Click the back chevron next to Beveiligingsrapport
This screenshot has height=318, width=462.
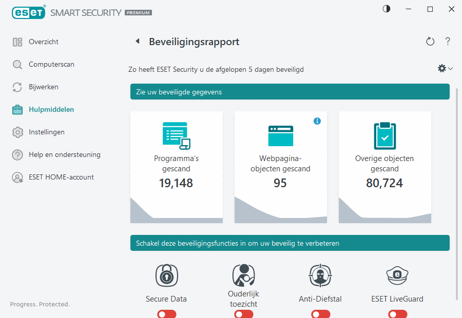138,42
